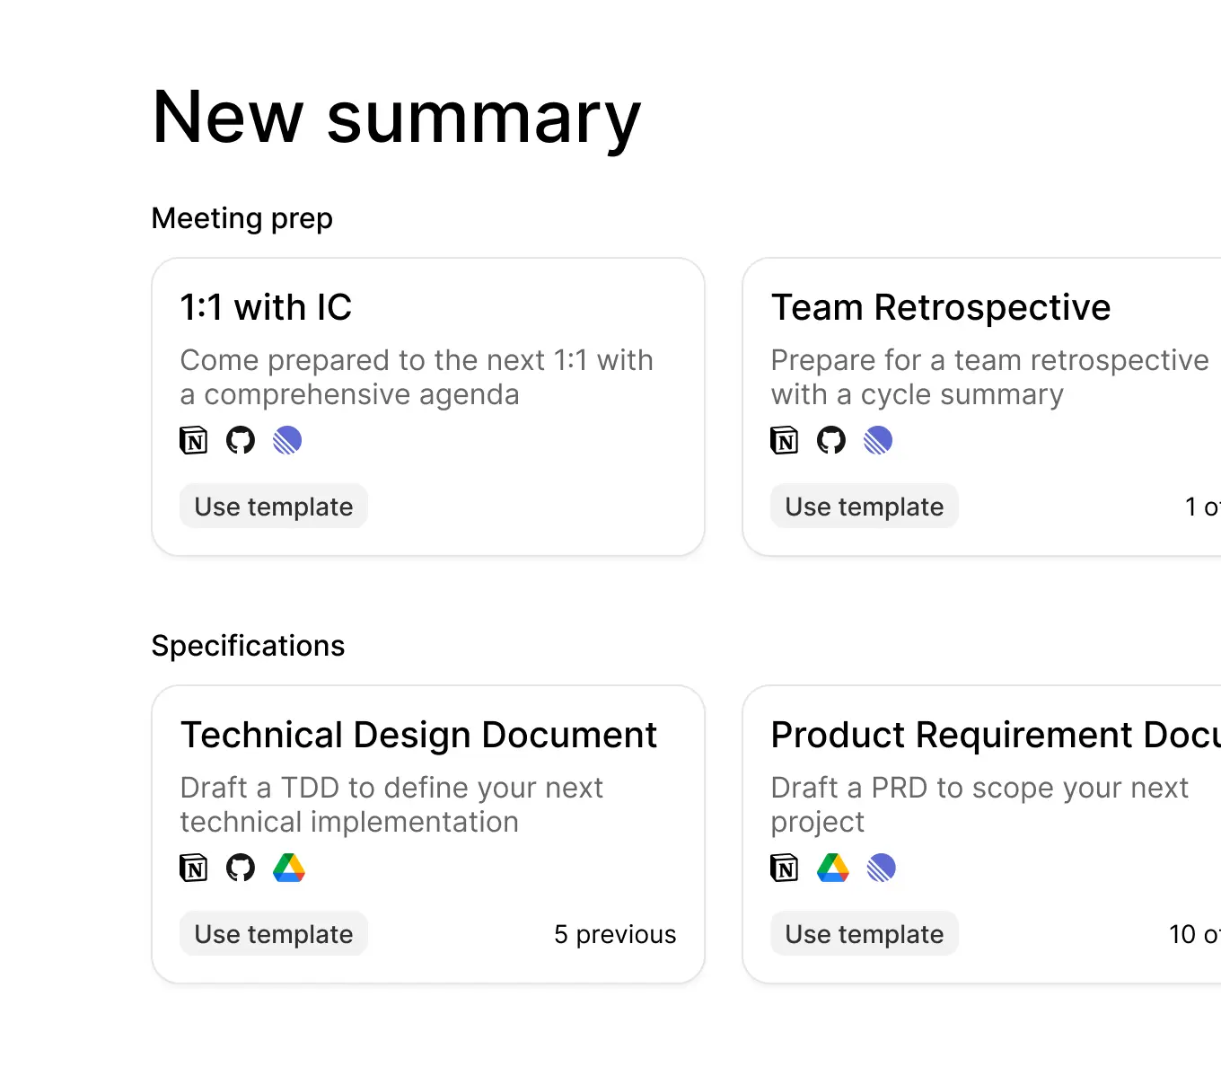Click Linear icon in Product Requirement card
This screenshot has width=1221, height=1076.
[882, 868]
